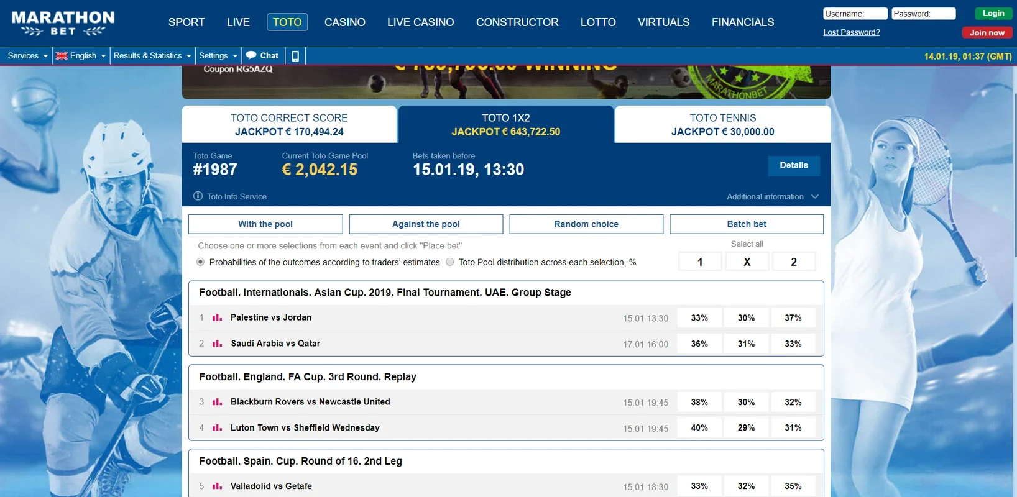Pick 33% home win for Palestine vs Jordan
The height and width of the screenshot is (497, 1017).
699,318
